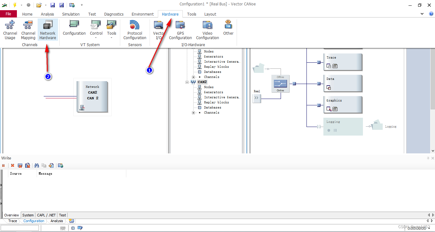The width and height of the screenshot is (435, 232).
Task: Switch to the Analysis ribbon tab
Action: coord(48,14)
